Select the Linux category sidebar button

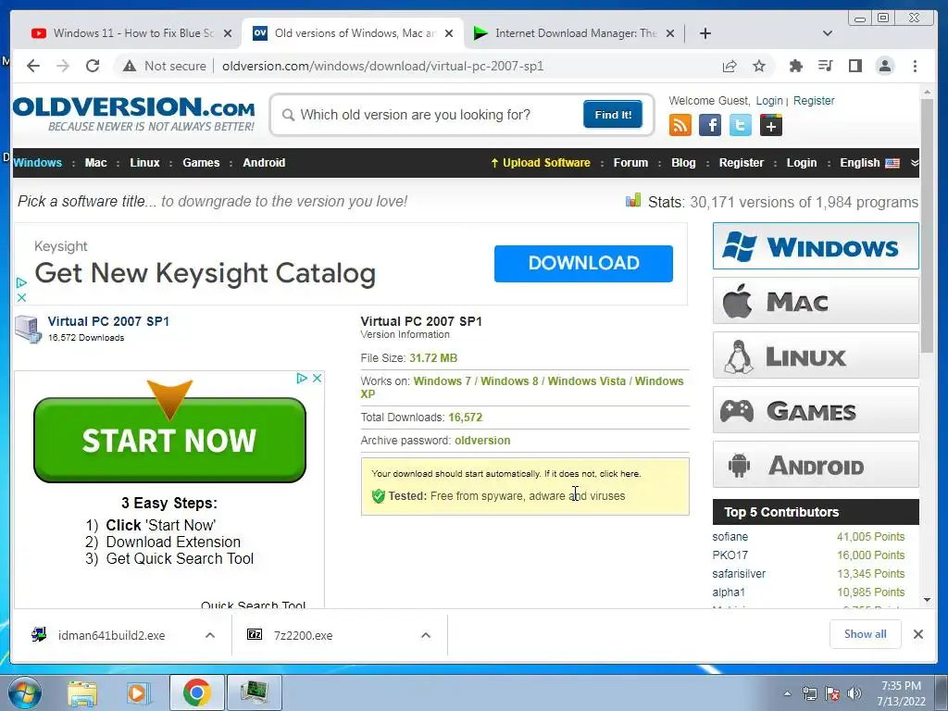click(816, 355)
